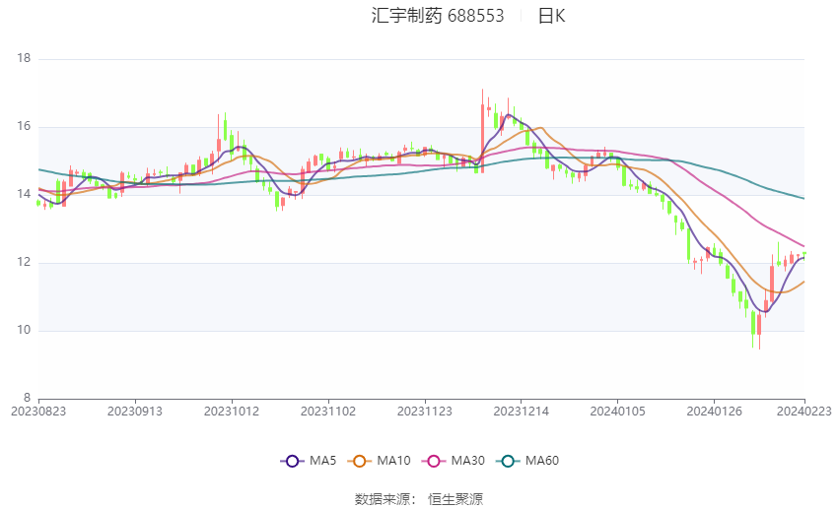Toggle the MA60 legend series
This screenshot has height=509, width=838.
(x=527, y=461)
